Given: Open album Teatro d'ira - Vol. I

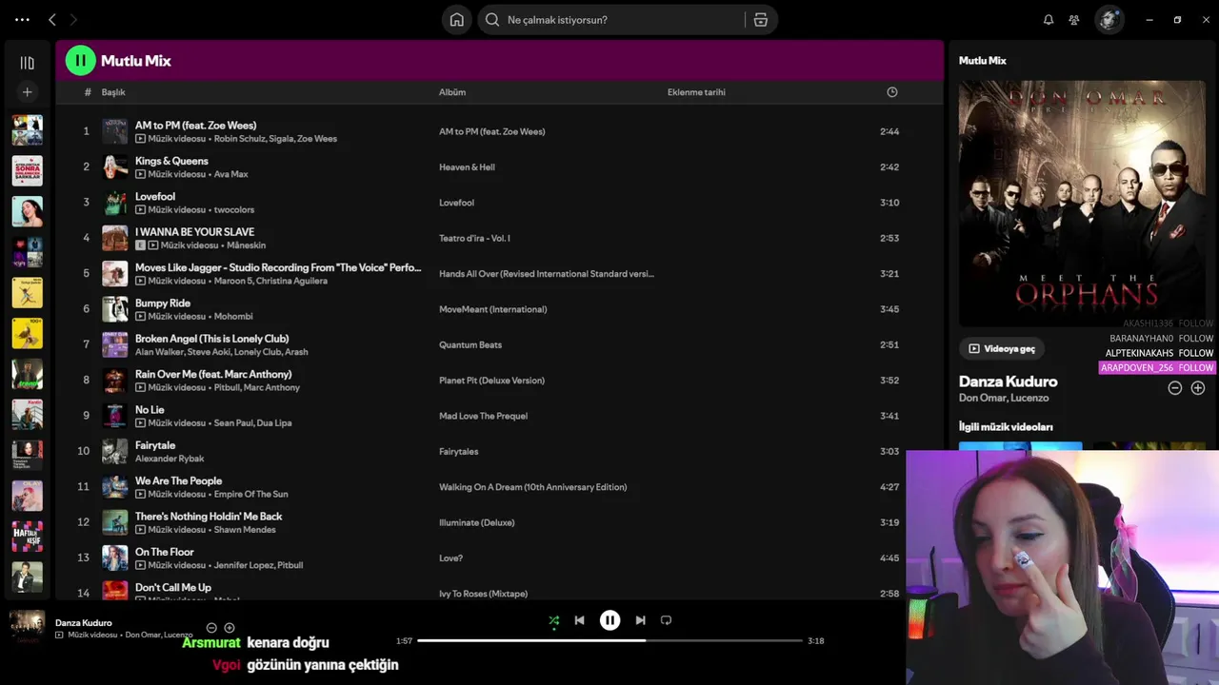Looking at the screenshot, I should point(474,238).
